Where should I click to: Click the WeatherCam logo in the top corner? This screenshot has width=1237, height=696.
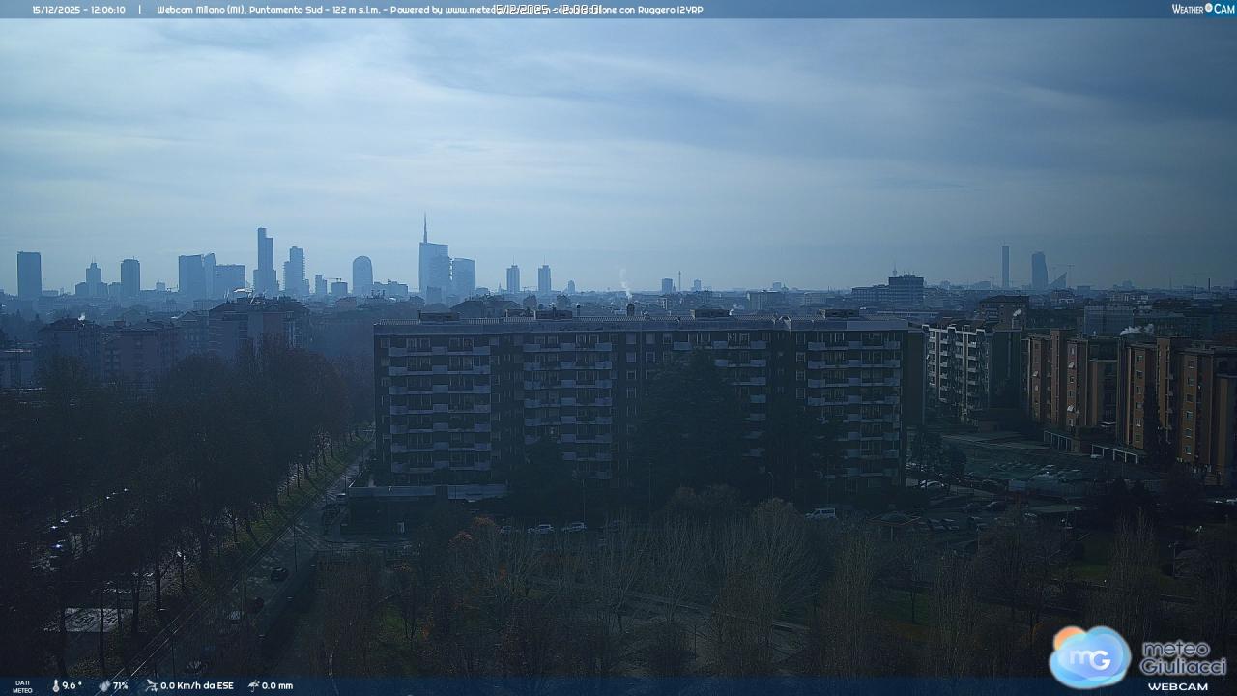click(x=1202, y=9)
